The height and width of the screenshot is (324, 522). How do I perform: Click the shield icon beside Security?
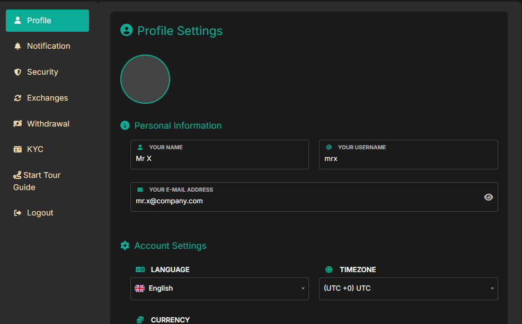point(17,72)
